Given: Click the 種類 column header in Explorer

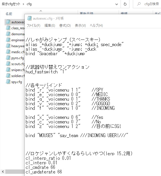Looking at the screenshot, I should coord(124,13).
